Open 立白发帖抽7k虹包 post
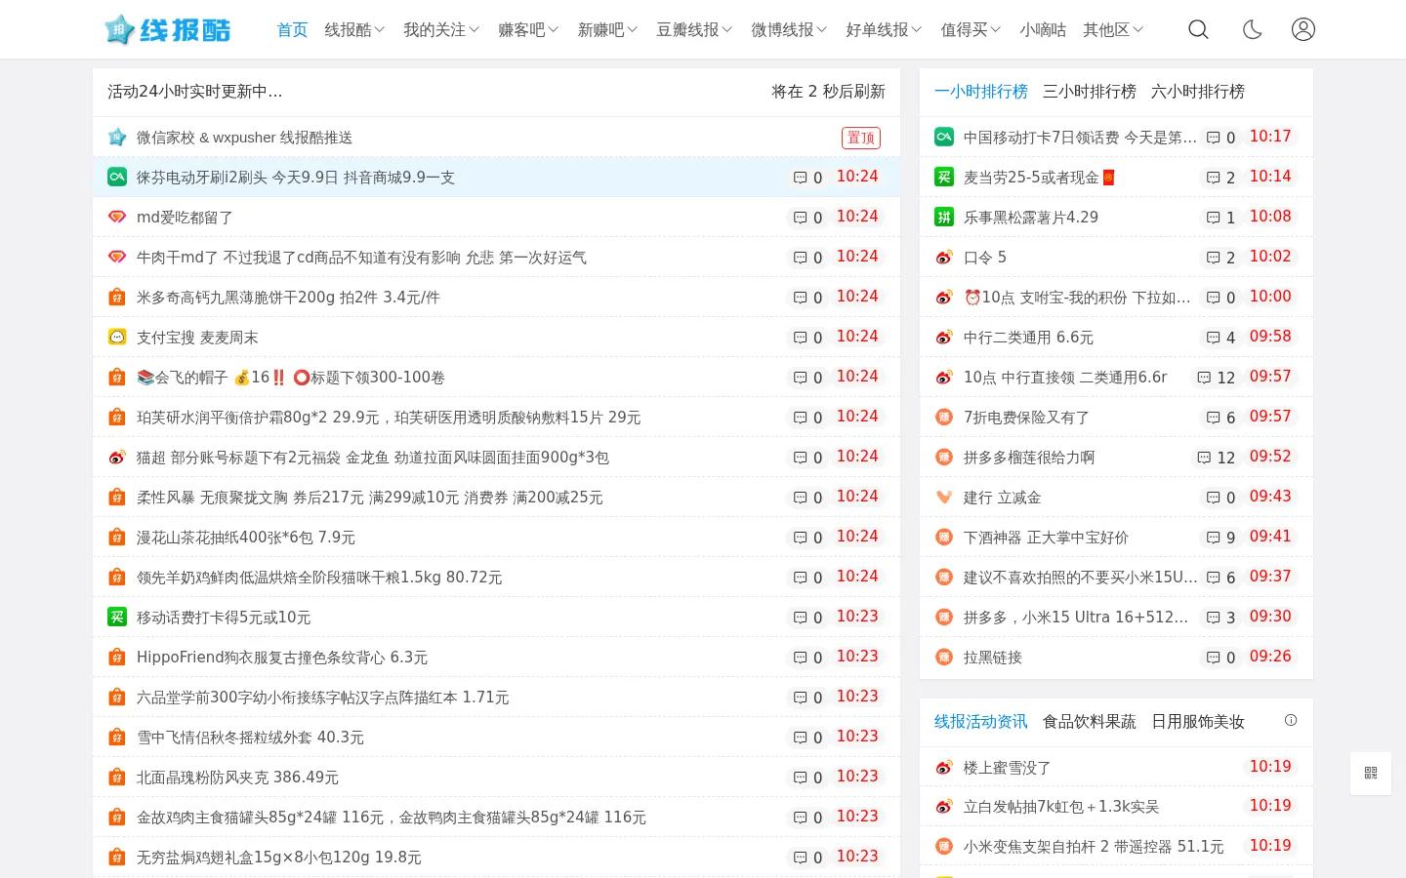The width and height of the screenshot is (1406, 878). (1061, 807)
